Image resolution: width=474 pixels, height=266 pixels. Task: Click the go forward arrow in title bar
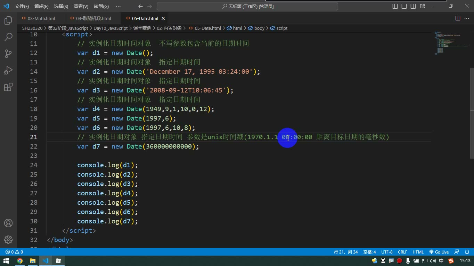[x=149, y=6]
